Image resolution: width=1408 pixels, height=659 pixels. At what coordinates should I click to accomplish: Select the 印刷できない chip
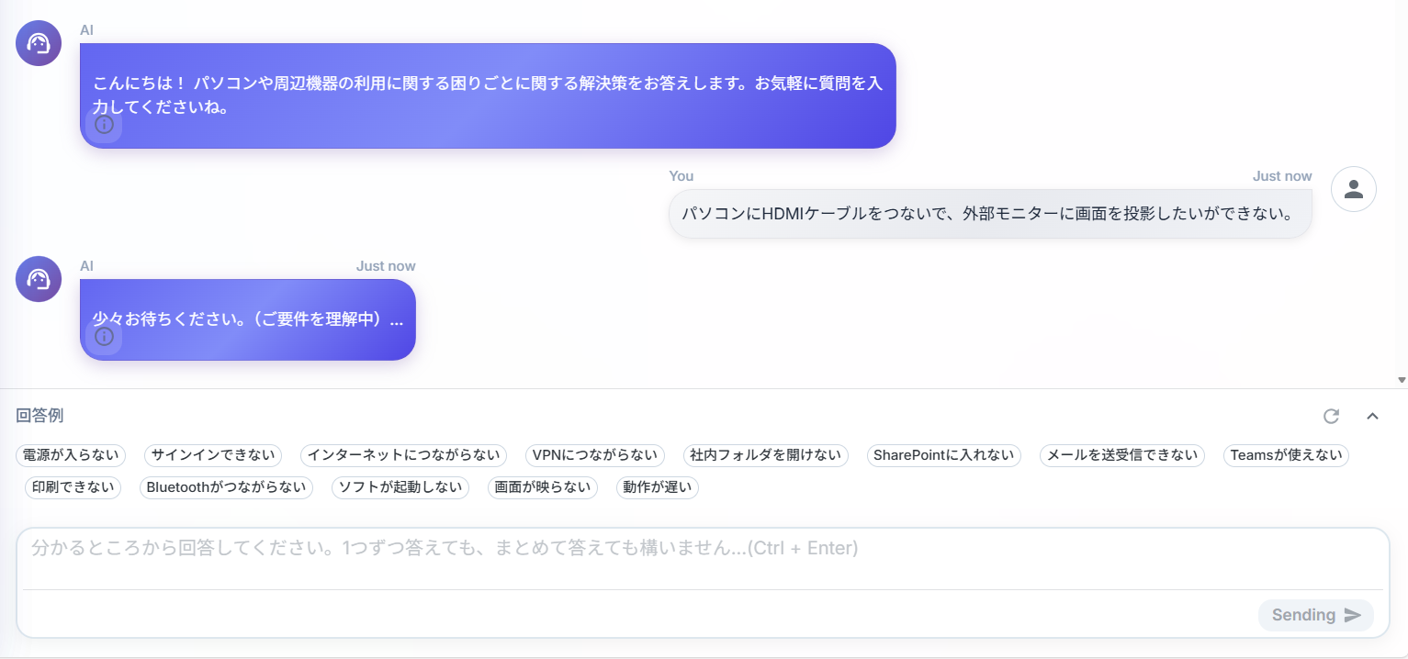73,487
